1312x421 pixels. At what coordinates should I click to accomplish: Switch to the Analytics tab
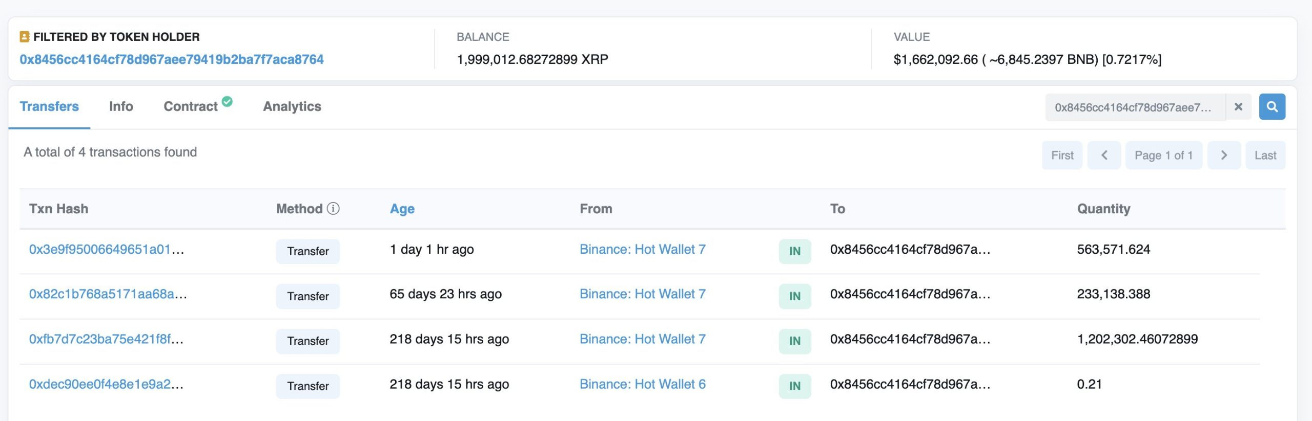[292, 106]
